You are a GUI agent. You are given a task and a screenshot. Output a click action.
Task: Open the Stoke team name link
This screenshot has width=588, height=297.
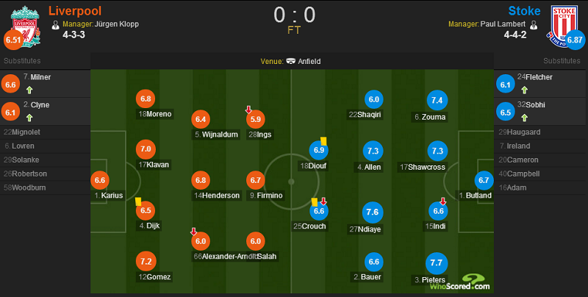click(x=524, y=10)
